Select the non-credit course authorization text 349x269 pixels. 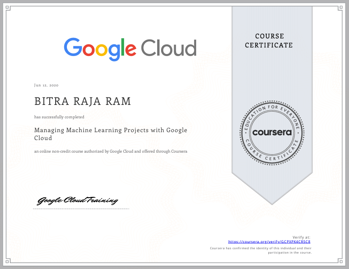111,151
